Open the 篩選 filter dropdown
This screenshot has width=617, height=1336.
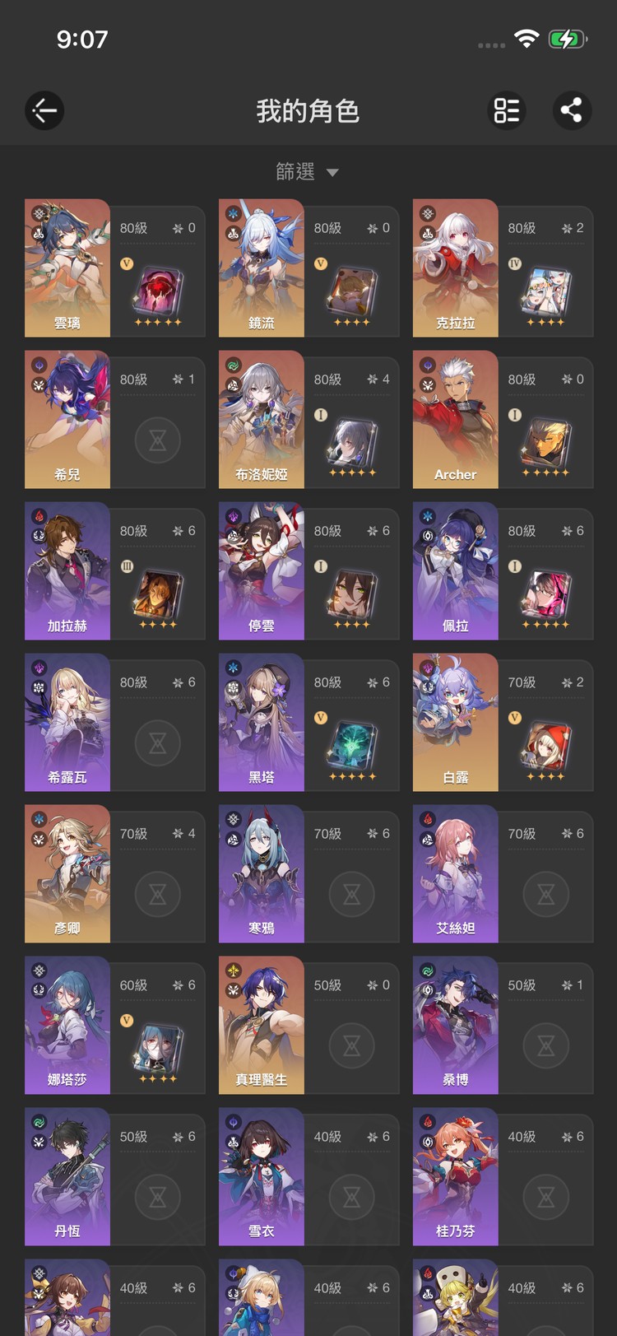pos(307,171)
